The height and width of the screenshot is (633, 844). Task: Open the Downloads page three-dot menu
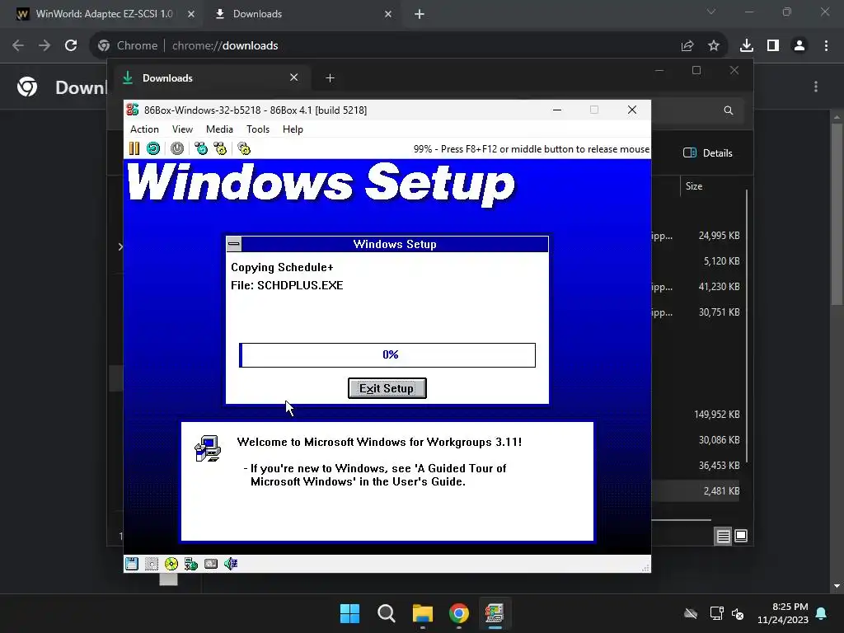coord(816,87)
